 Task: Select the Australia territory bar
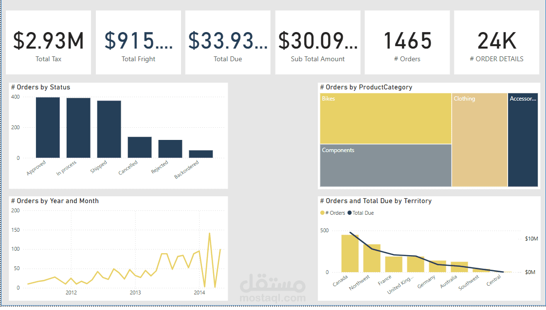(x=460, y=267)
